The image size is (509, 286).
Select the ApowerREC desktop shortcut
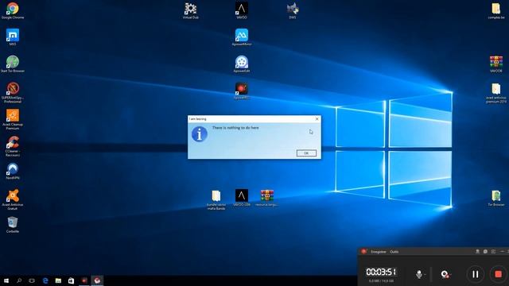pos(242,91)
